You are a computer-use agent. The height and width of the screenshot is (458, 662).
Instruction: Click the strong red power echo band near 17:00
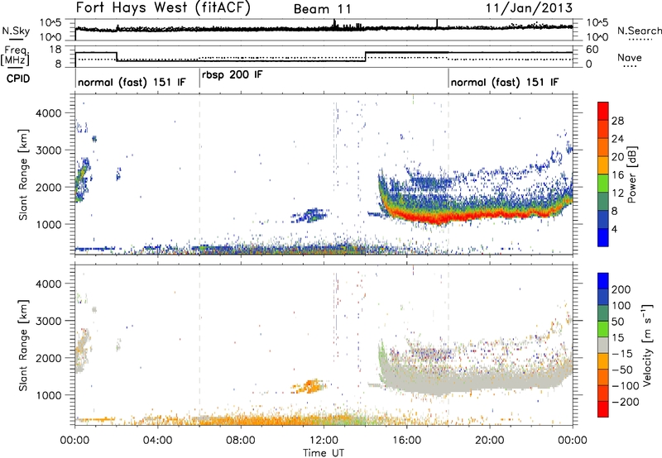coord(427,218)
